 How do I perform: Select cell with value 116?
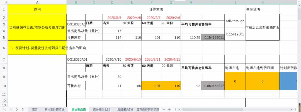[132, 37]
